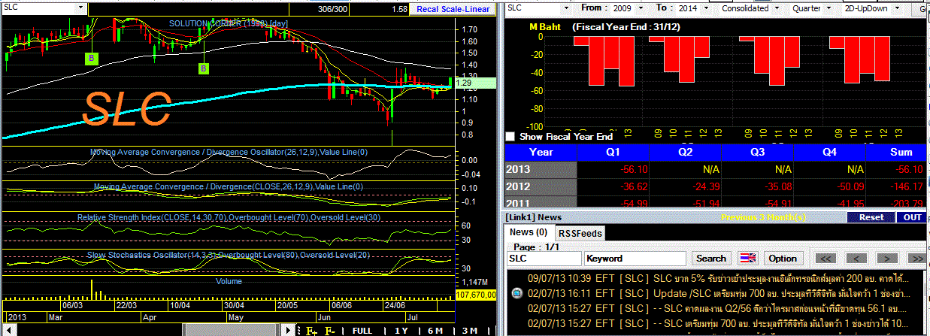Select the 1Y time range
930x336 pixels.
[x=401, y=331]
